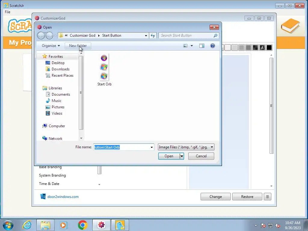The width and height of the screenshot is (308, 231).
Task: Open the Start Orb image file
Action: pos(104,70)
